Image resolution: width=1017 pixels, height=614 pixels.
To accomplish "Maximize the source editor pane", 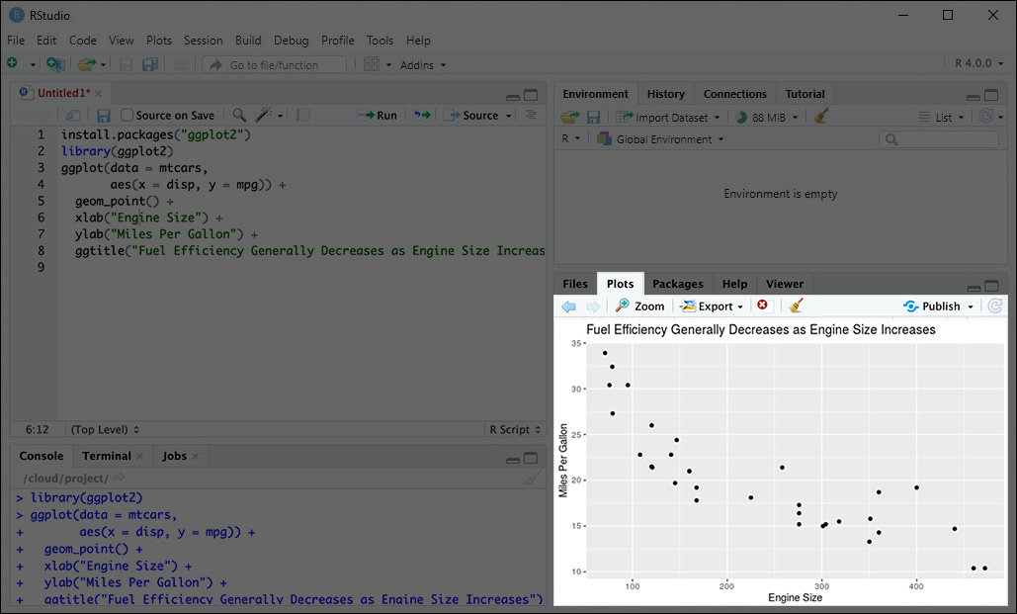I will [531, 95].
